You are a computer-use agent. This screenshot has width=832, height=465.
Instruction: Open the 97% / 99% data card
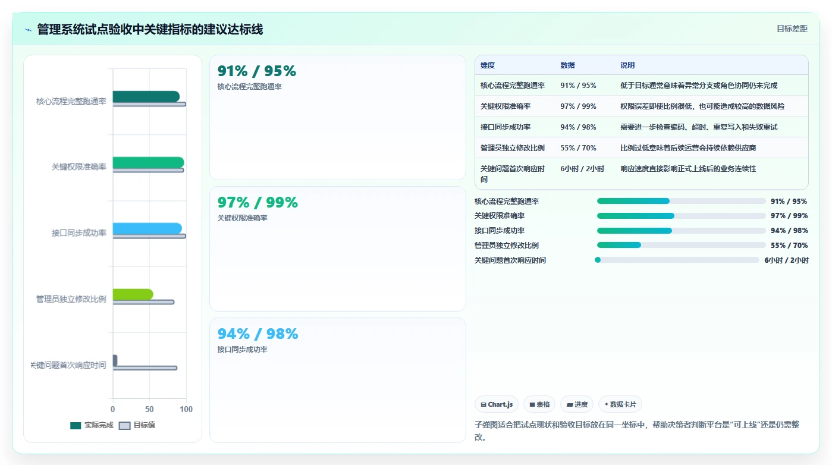pyautogui.click(x=337, y=249)
